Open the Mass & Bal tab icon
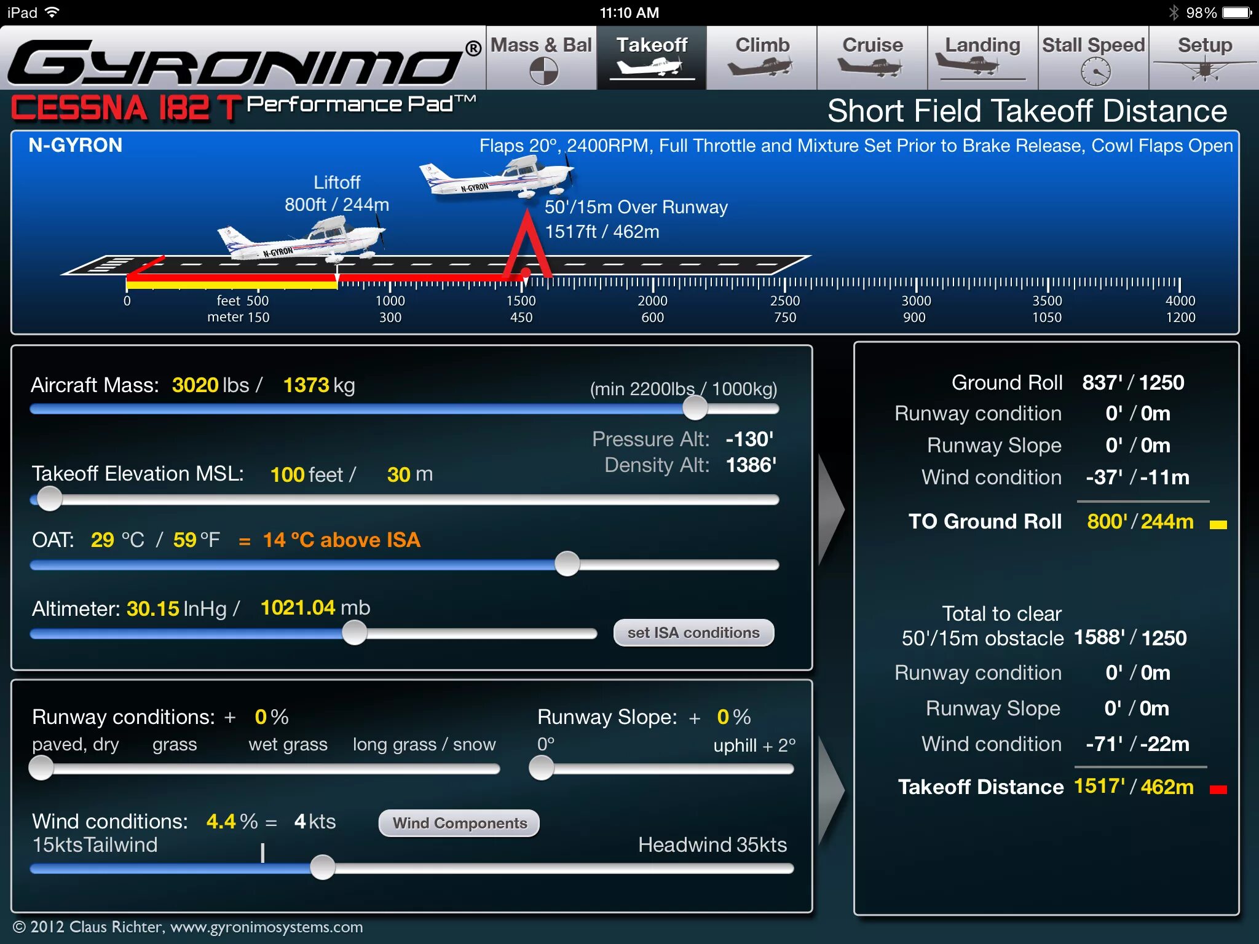The height and width of the screenshot is (944, 1259). pyautogui.click(x=543, y=71)
